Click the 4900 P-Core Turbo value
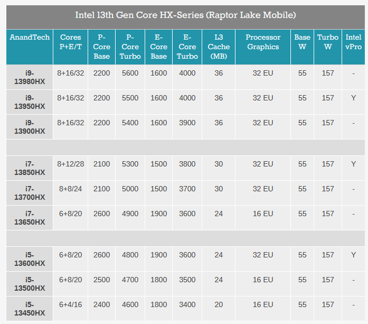Viewport: 368px width, 324px height. coord(130,214)
